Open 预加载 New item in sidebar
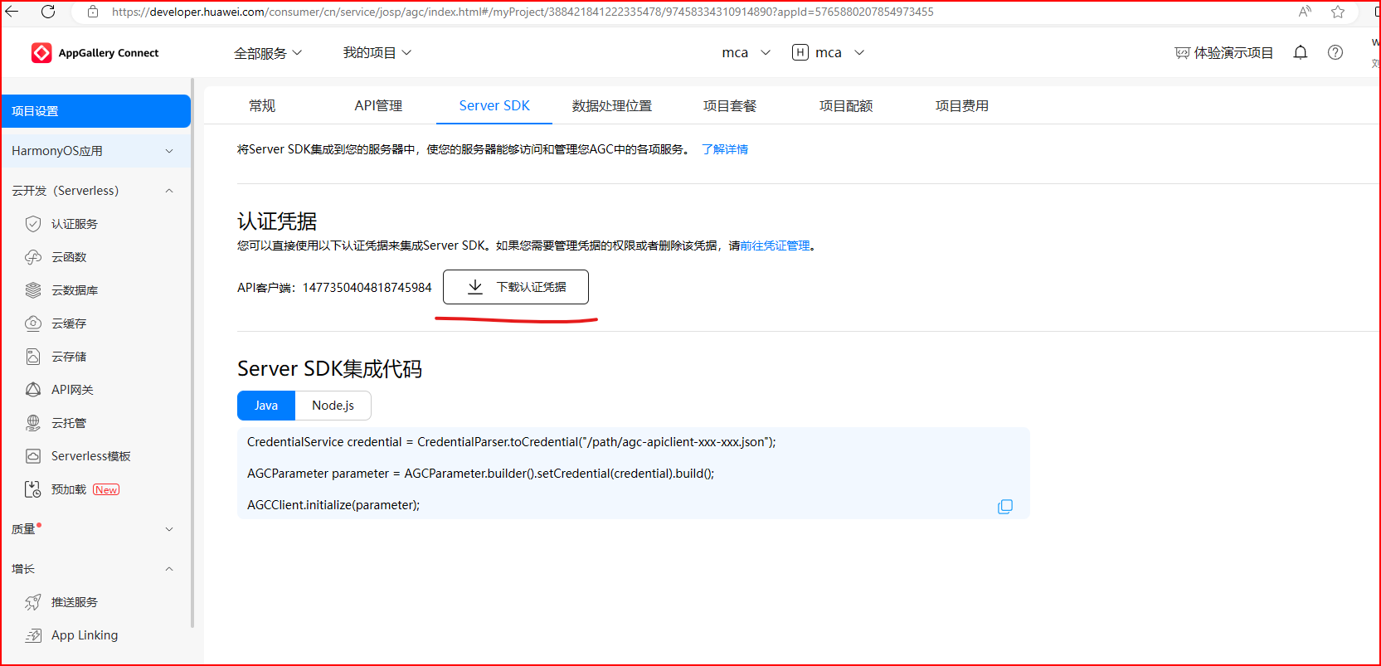This screenshot has width=1381, height=666. (x=85, y=489)
